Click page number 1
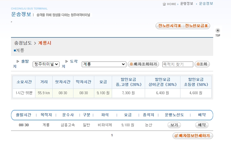 [x=112, y=135]
